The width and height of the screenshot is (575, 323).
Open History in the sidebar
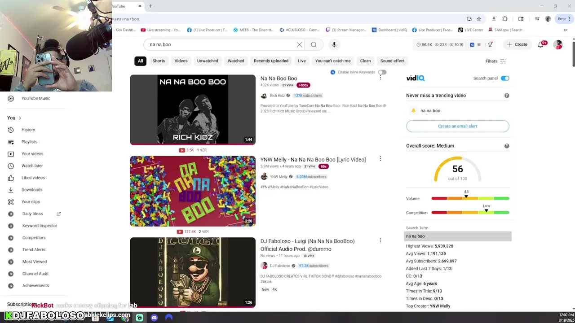28,130
